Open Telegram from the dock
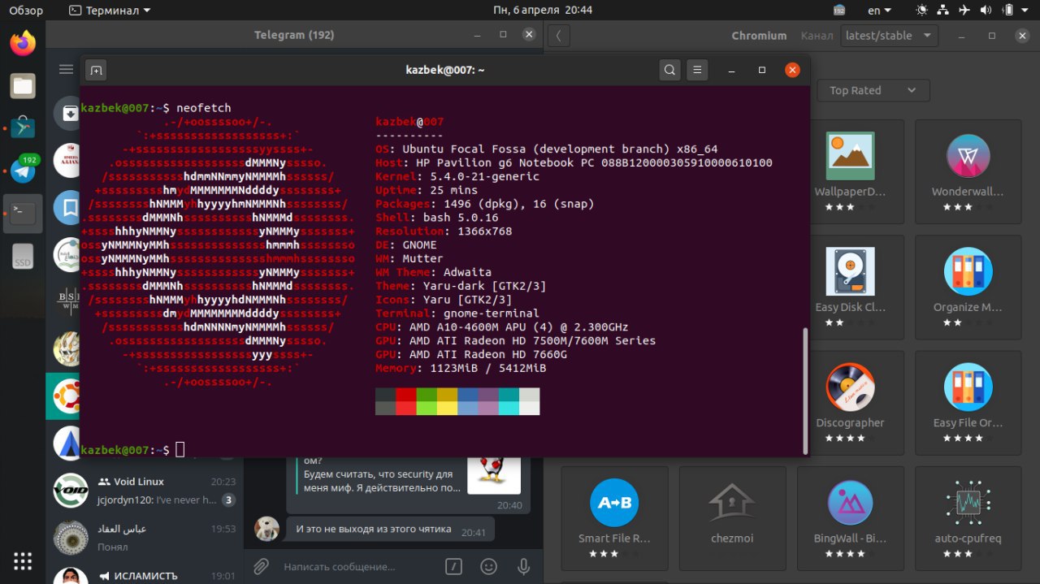This screenshot has width=1040, height=584. tap(24, 171)
